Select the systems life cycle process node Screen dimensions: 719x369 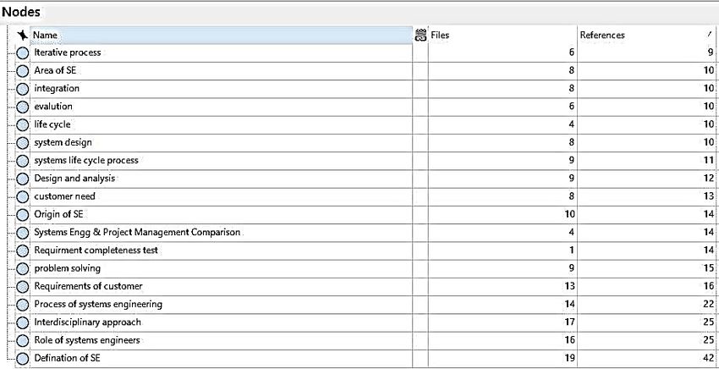pos(86,160)
